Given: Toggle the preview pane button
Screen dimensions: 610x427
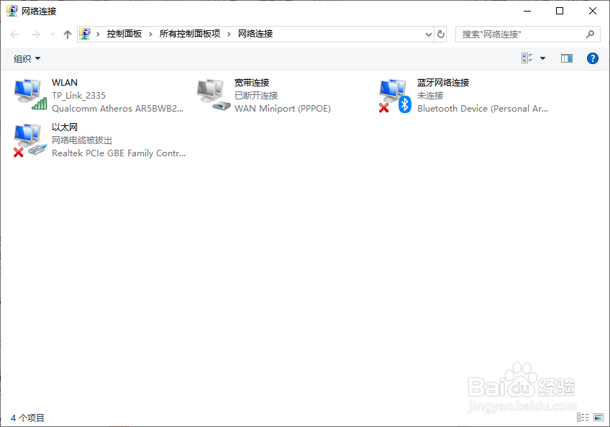Looking at the screenshot, I should (x=566, y=58).
